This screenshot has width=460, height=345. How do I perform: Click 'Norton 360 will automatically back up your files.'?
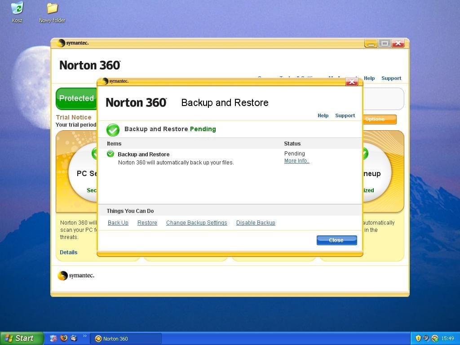click(x=176, y=163)
